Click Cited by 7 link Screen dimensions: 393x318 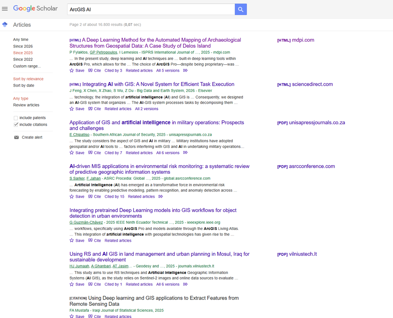click(x=113, y=153)
